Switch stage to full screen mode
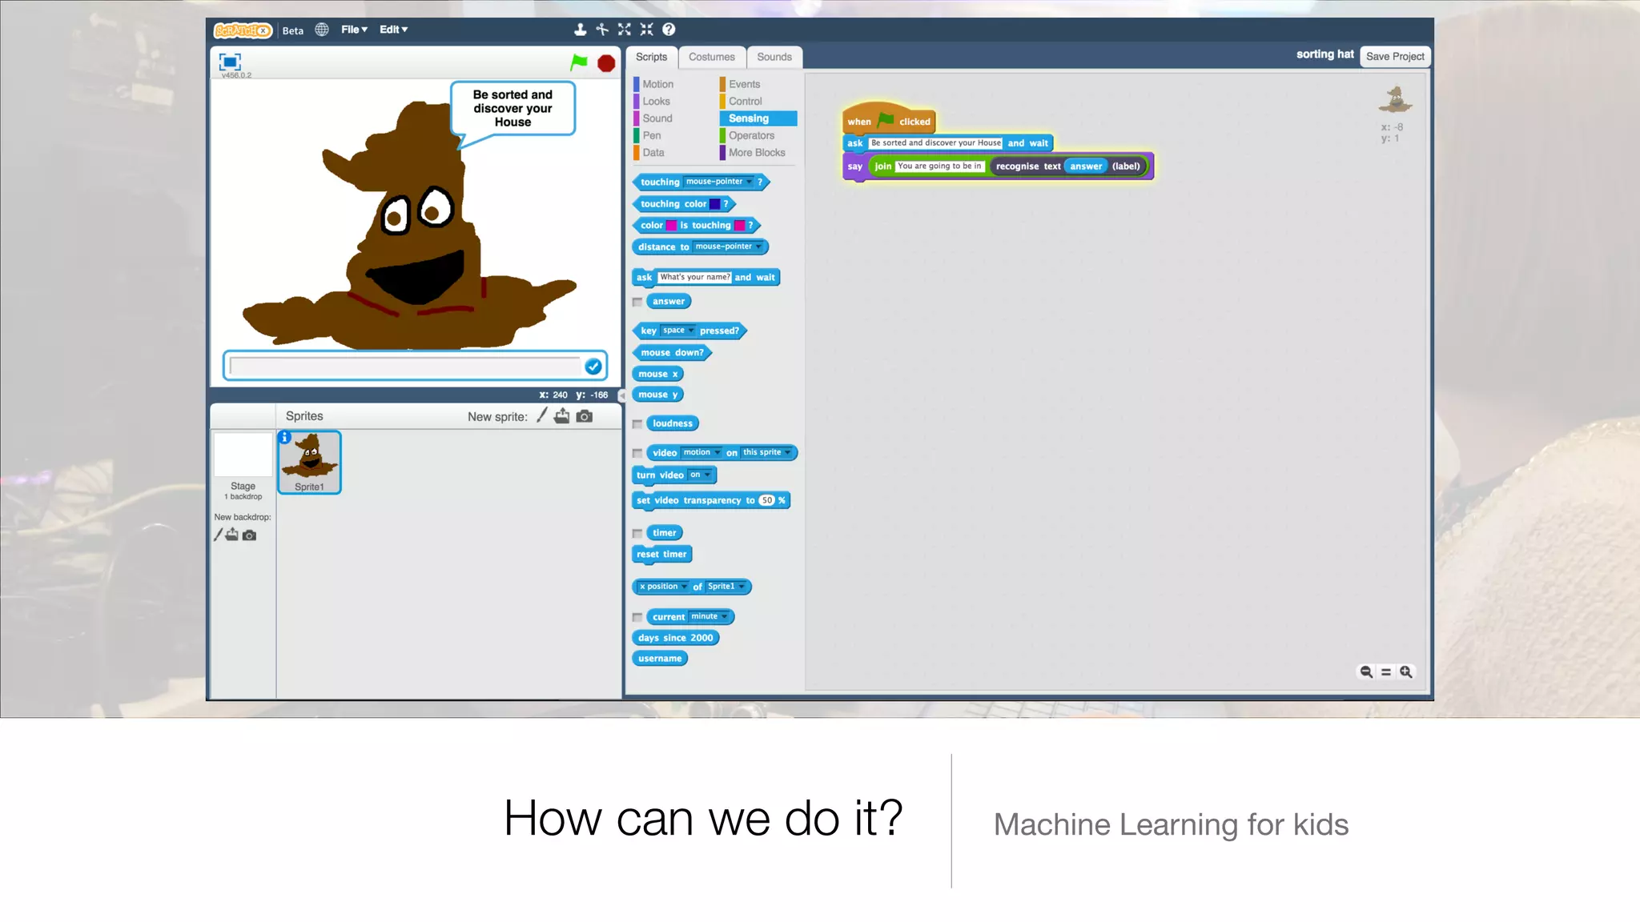Image resolution: width=1640 pixels, height=922 pixels. tap(230, 62)
